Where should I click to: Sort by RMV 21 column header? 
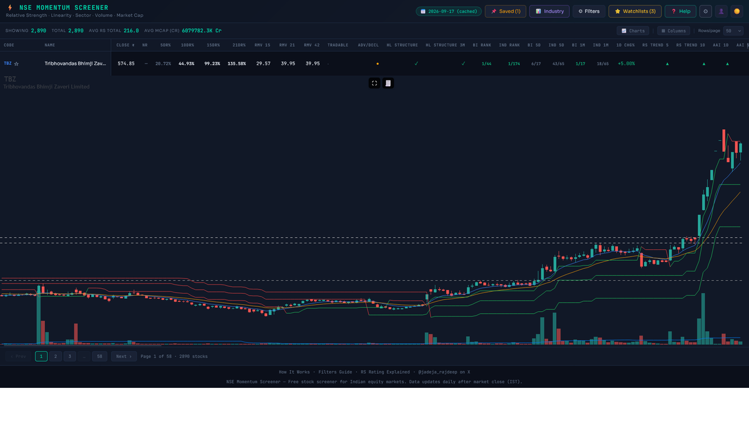point(287,45)
